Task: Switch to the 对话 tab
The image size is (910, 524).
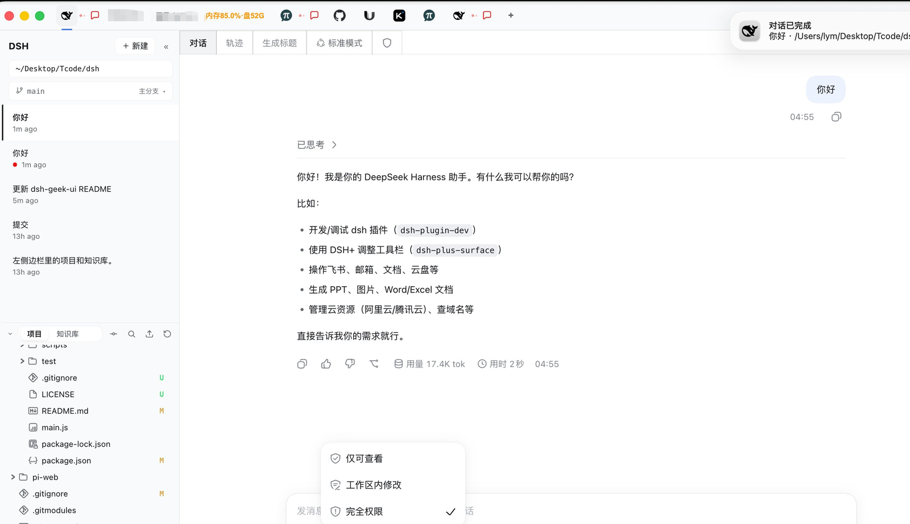Action: tap(198, 43)
